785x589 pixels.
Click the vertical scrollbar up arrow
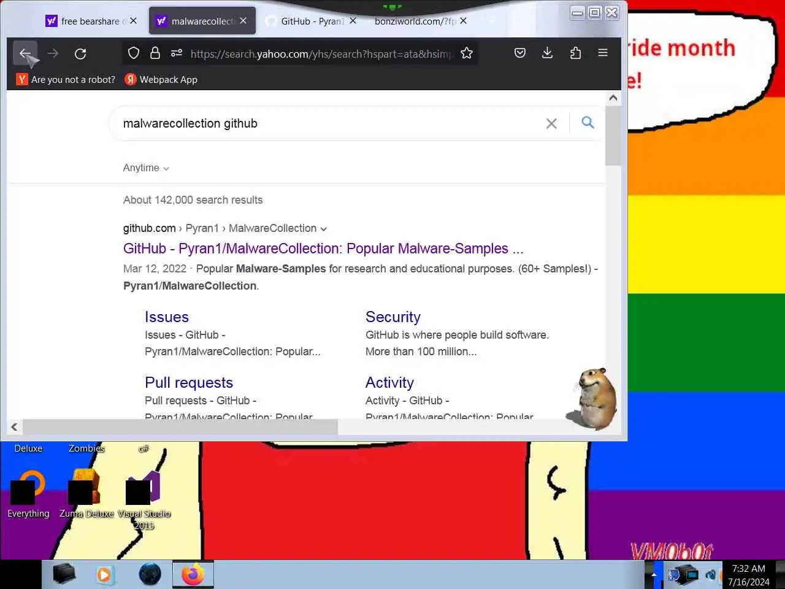coord(613,98)
